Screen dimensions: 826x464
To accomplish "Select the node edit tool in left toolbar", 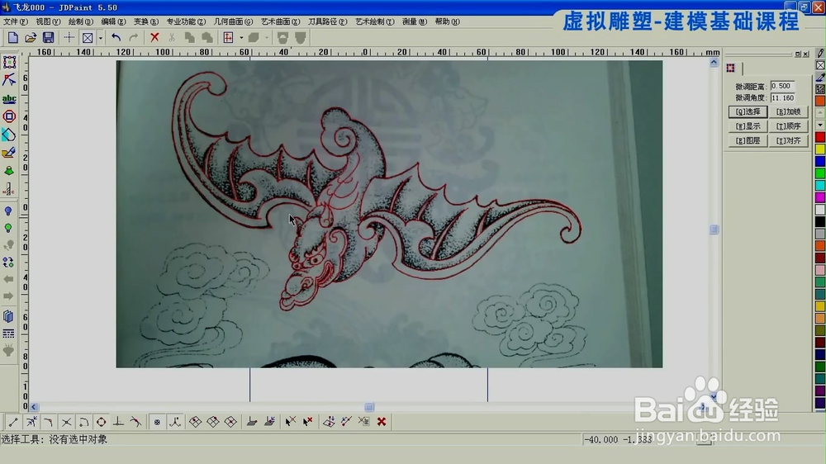I will coord(9,80).
